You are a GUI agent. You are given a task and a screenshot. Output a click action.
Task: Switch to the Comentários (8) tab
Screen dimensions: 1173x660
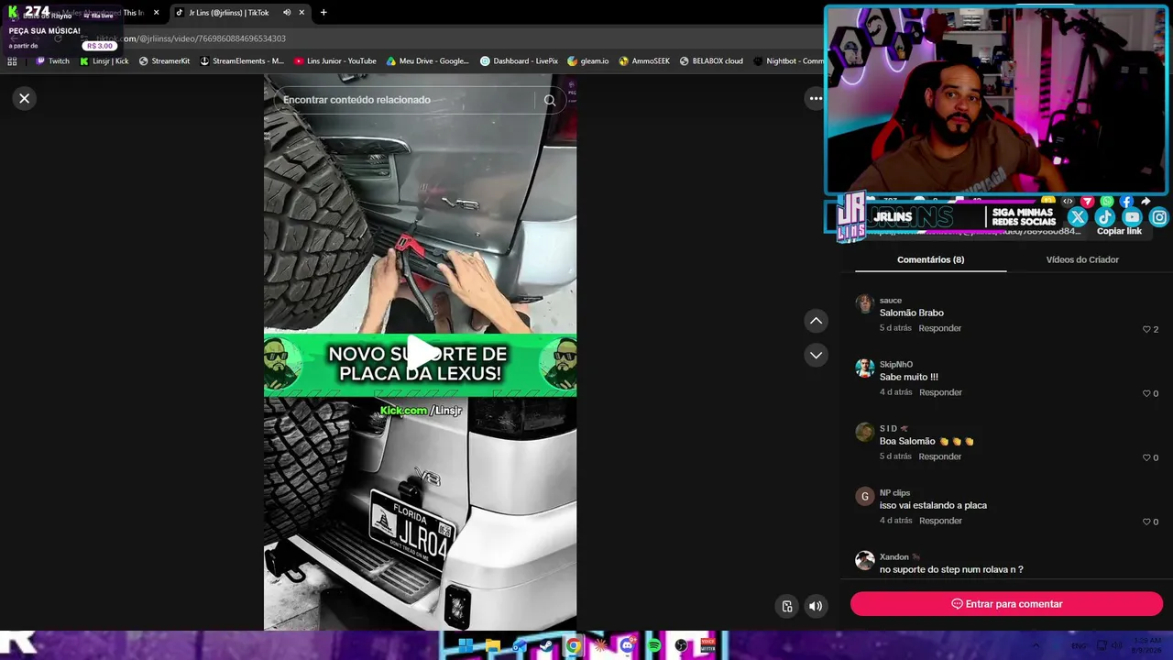pos(930,259)
